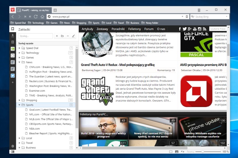
Task: Open Poradniki site menu item
Action: (118, 29)
